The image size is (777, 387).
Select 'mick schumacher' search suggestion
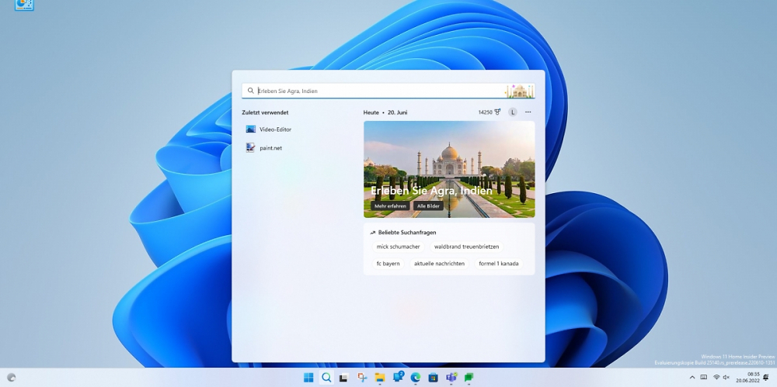[399, 247]
